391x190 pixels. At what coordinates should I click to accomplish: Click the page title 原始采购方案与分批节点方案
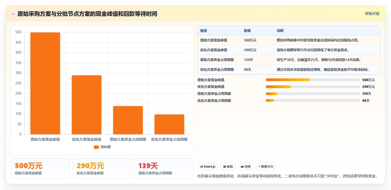(87, 14)
